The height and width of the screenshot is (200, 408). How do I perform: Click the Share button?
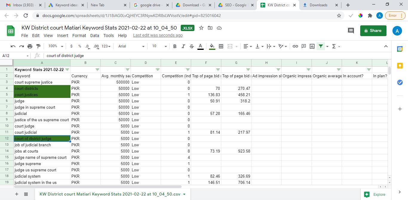point(373,31)
